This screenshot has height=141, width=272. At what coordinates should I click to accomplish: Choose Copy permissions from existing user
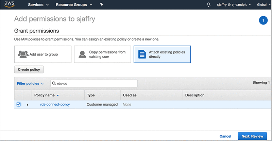point(102,54)
